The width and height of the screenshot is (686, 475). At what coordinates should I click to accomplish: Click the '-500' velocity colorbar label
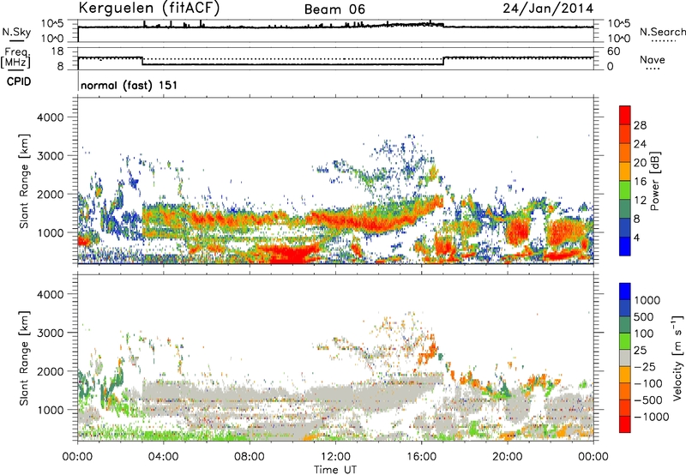(647, 400)
